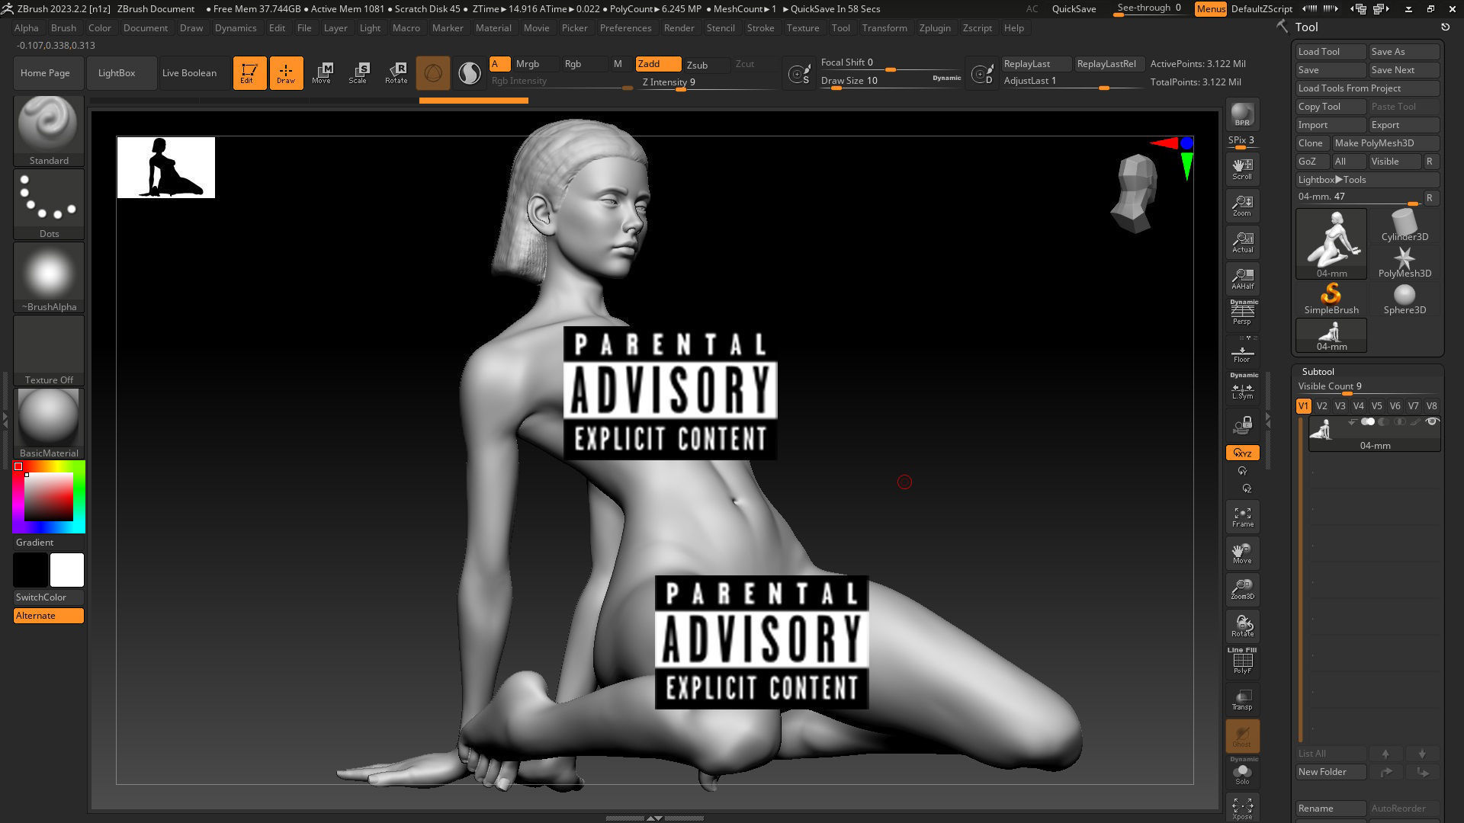The image size is (1464, 823).
Task: Click the BPR render icon
Action: tap(1242, 114)
